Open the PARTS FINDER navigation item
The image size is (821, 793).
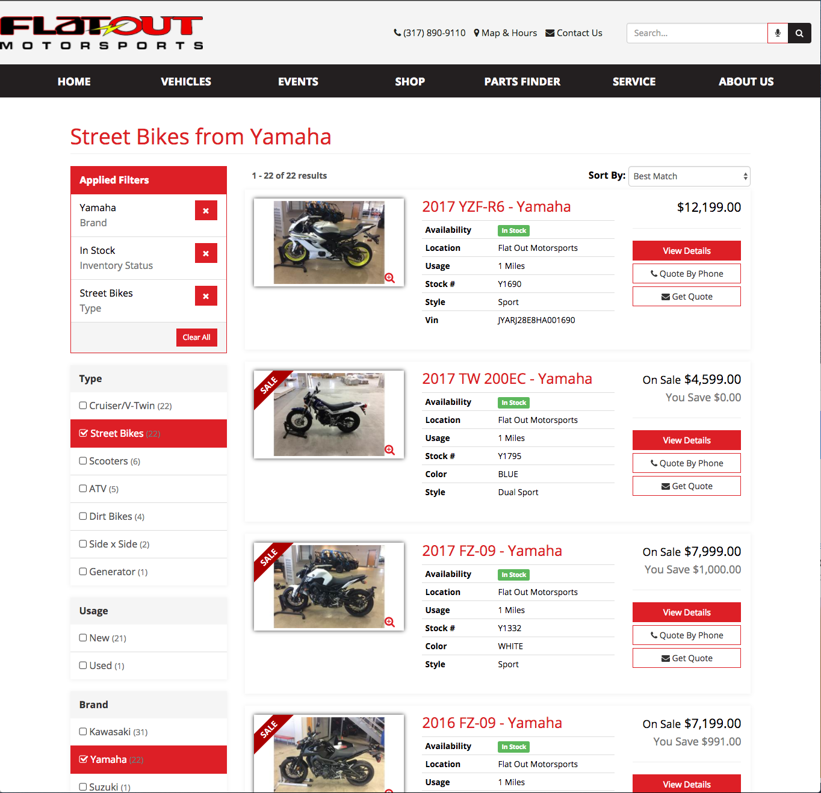[x=522, y=81]
